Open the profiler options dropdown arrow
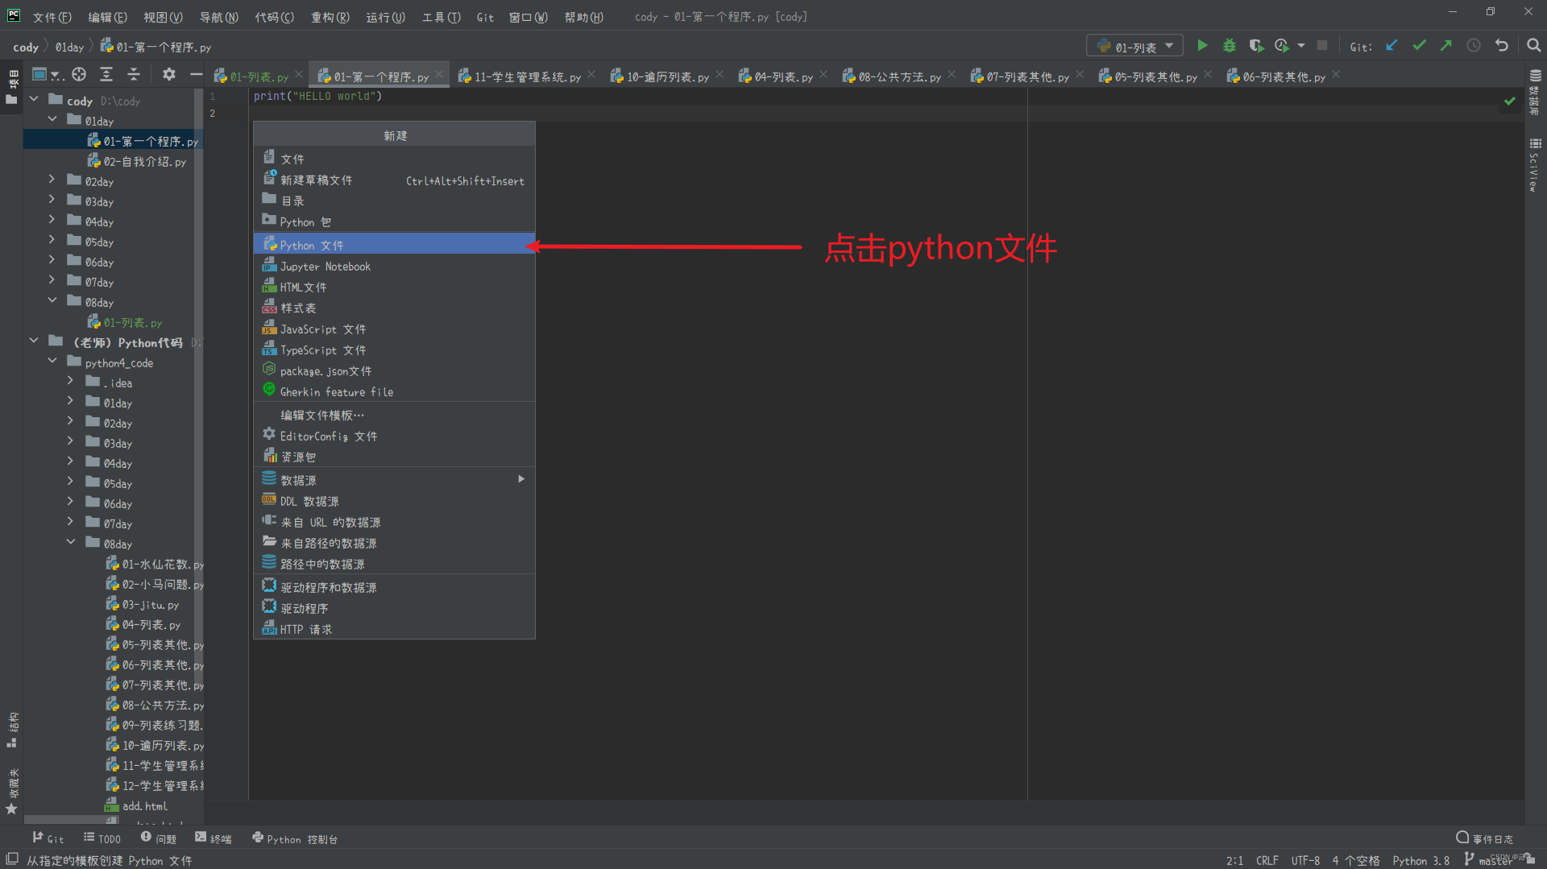This screenshot has height=869, width=1547. pos(1301,46)
